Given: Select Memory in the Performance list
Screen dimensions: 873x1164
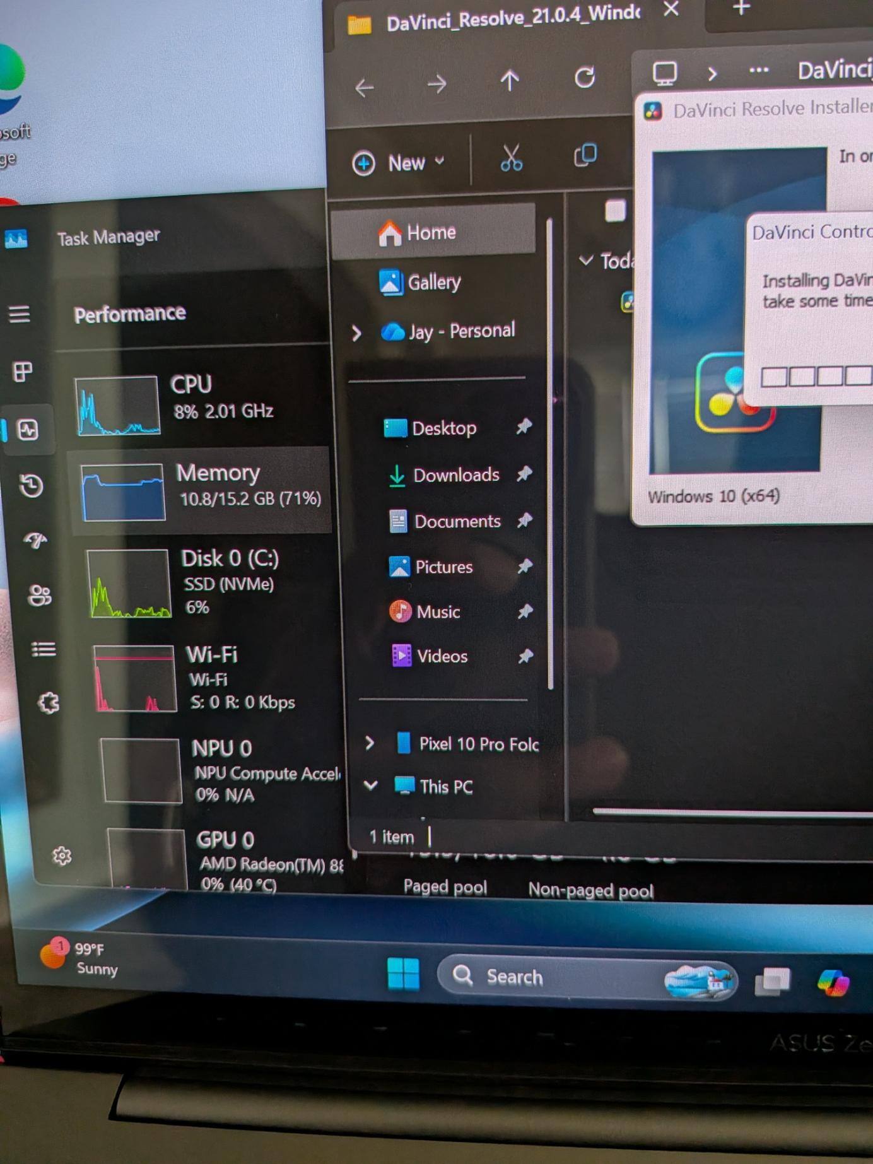Looking at the screenshot, I should point(201,491).
